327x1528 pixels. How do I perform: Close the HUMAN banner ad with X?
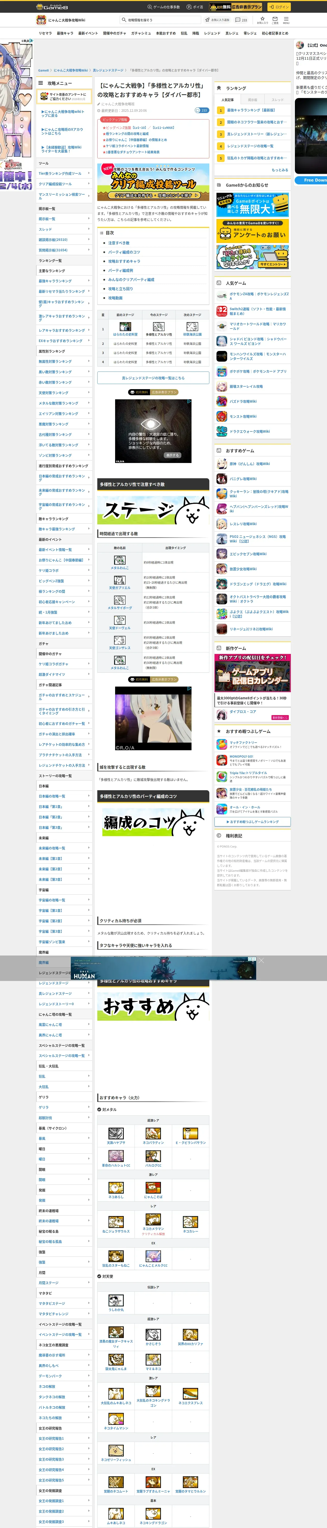click(x=261, y=960)
